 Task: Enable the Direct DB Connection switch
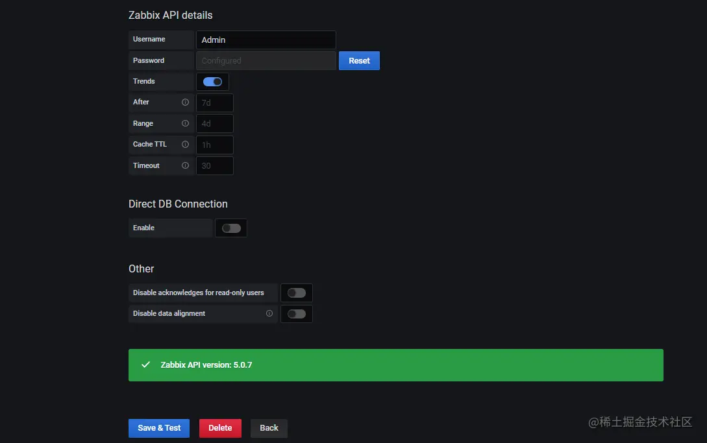coord(231,228)
